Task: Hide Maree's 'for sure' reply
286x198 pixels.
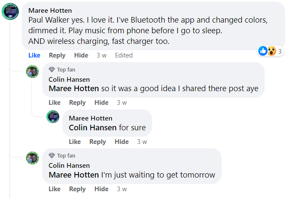Action: pos(121,142)
